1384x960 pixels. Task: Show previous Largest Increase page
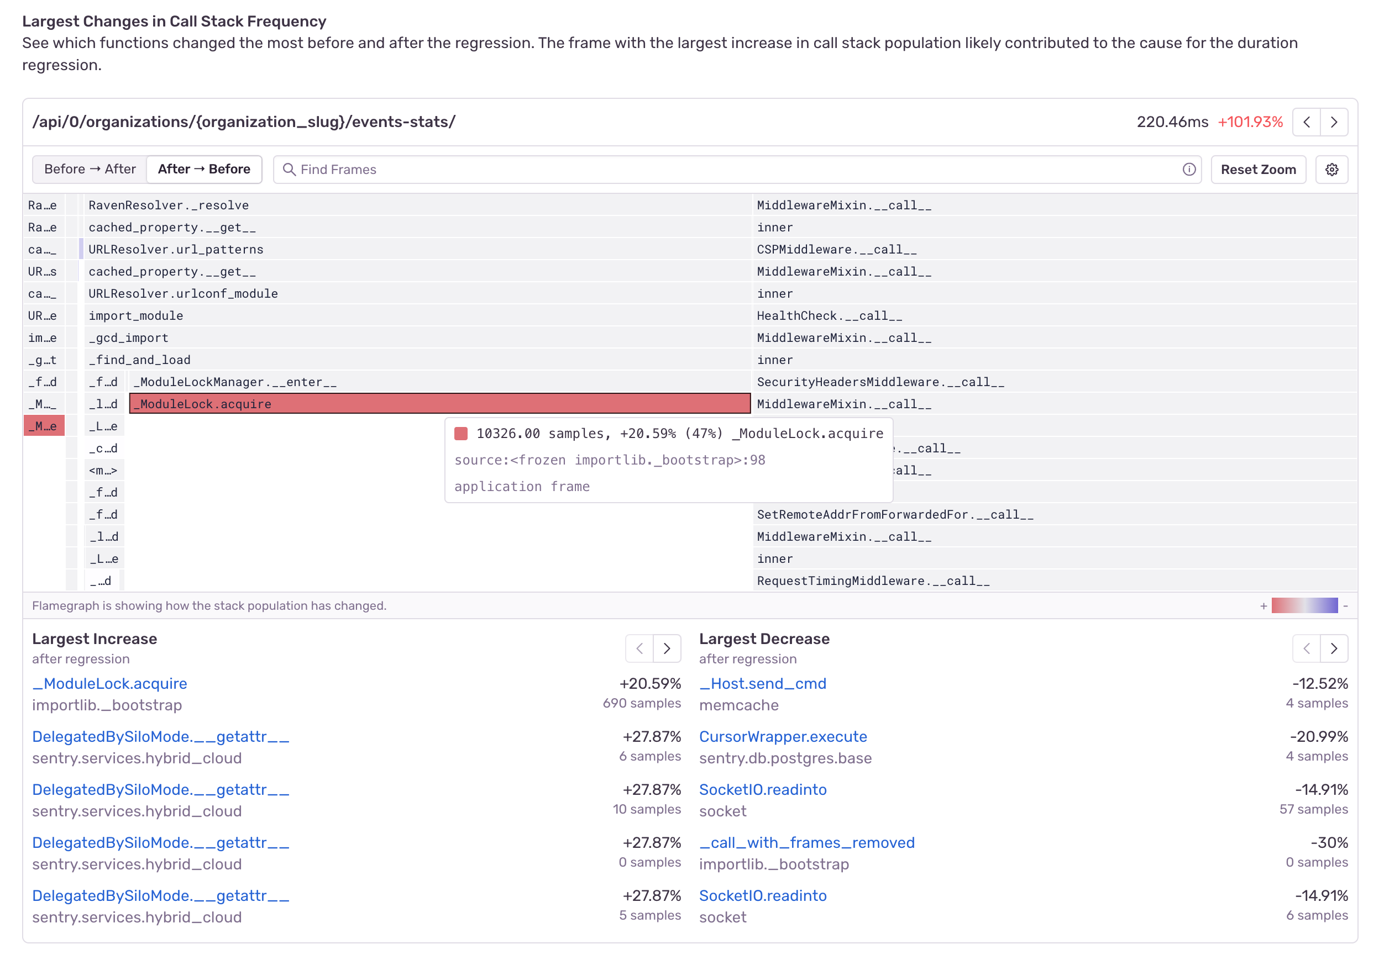tap(639, 648)
